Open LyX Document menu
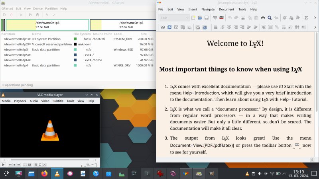The image size is (319, 179). click(x=226, y=9)
